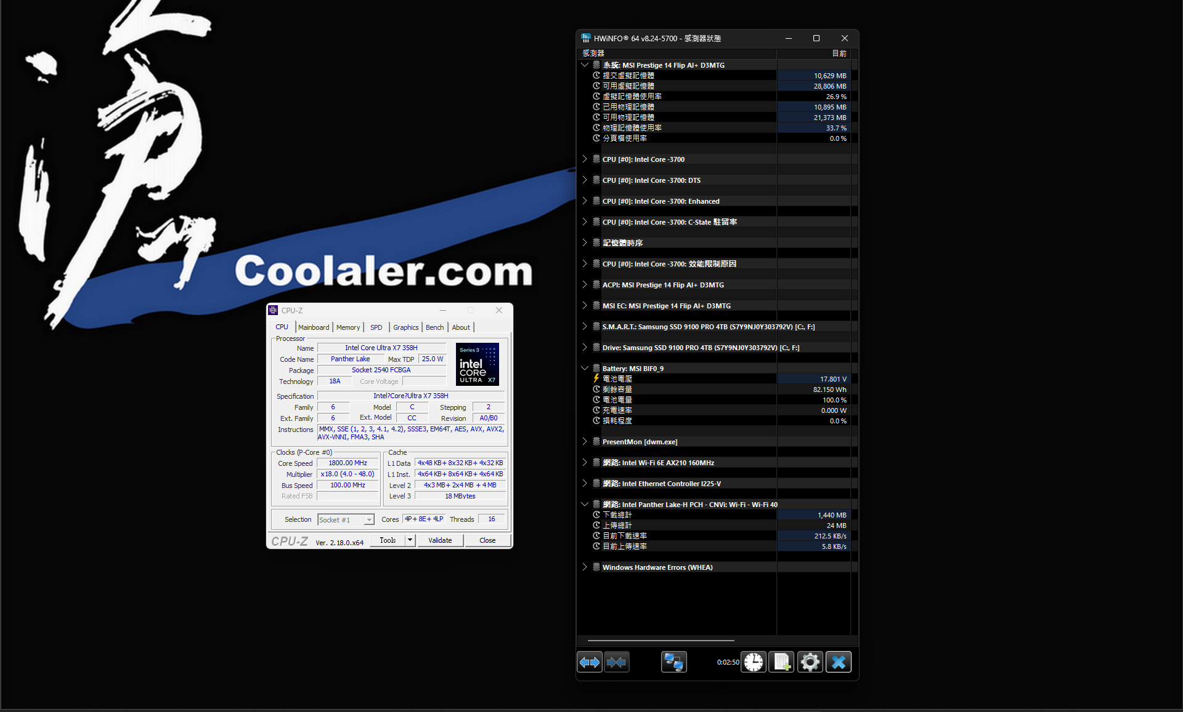The width and height of the screenshot is (1183, 712).
Task: Expand the Windows Hardware Errors (WHEA) group
Action: coord(585,567)
